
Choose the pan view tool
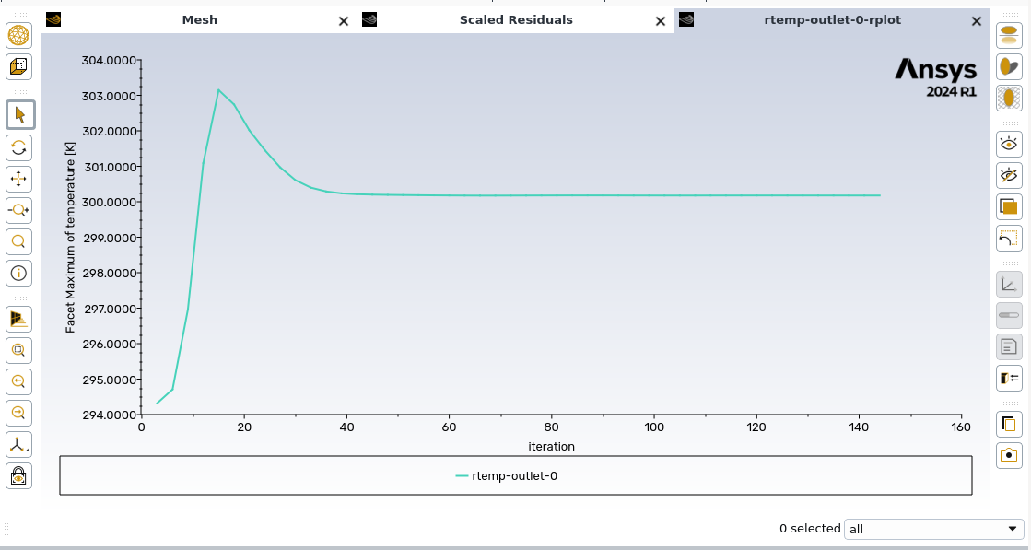(x=18, y=179)
